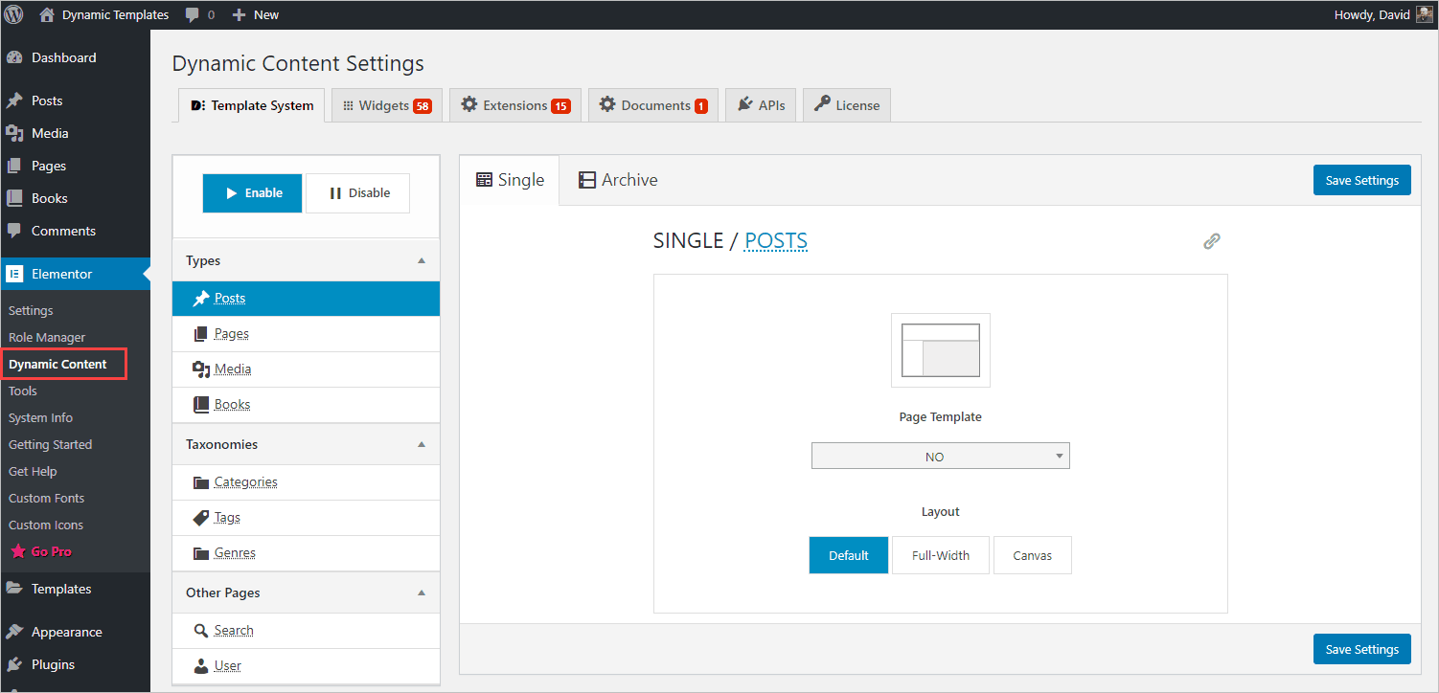This screenshot has width=1439, height=693.
Task: Click the Howdy, David user avatar
Action: click(x=1424, y=14)
